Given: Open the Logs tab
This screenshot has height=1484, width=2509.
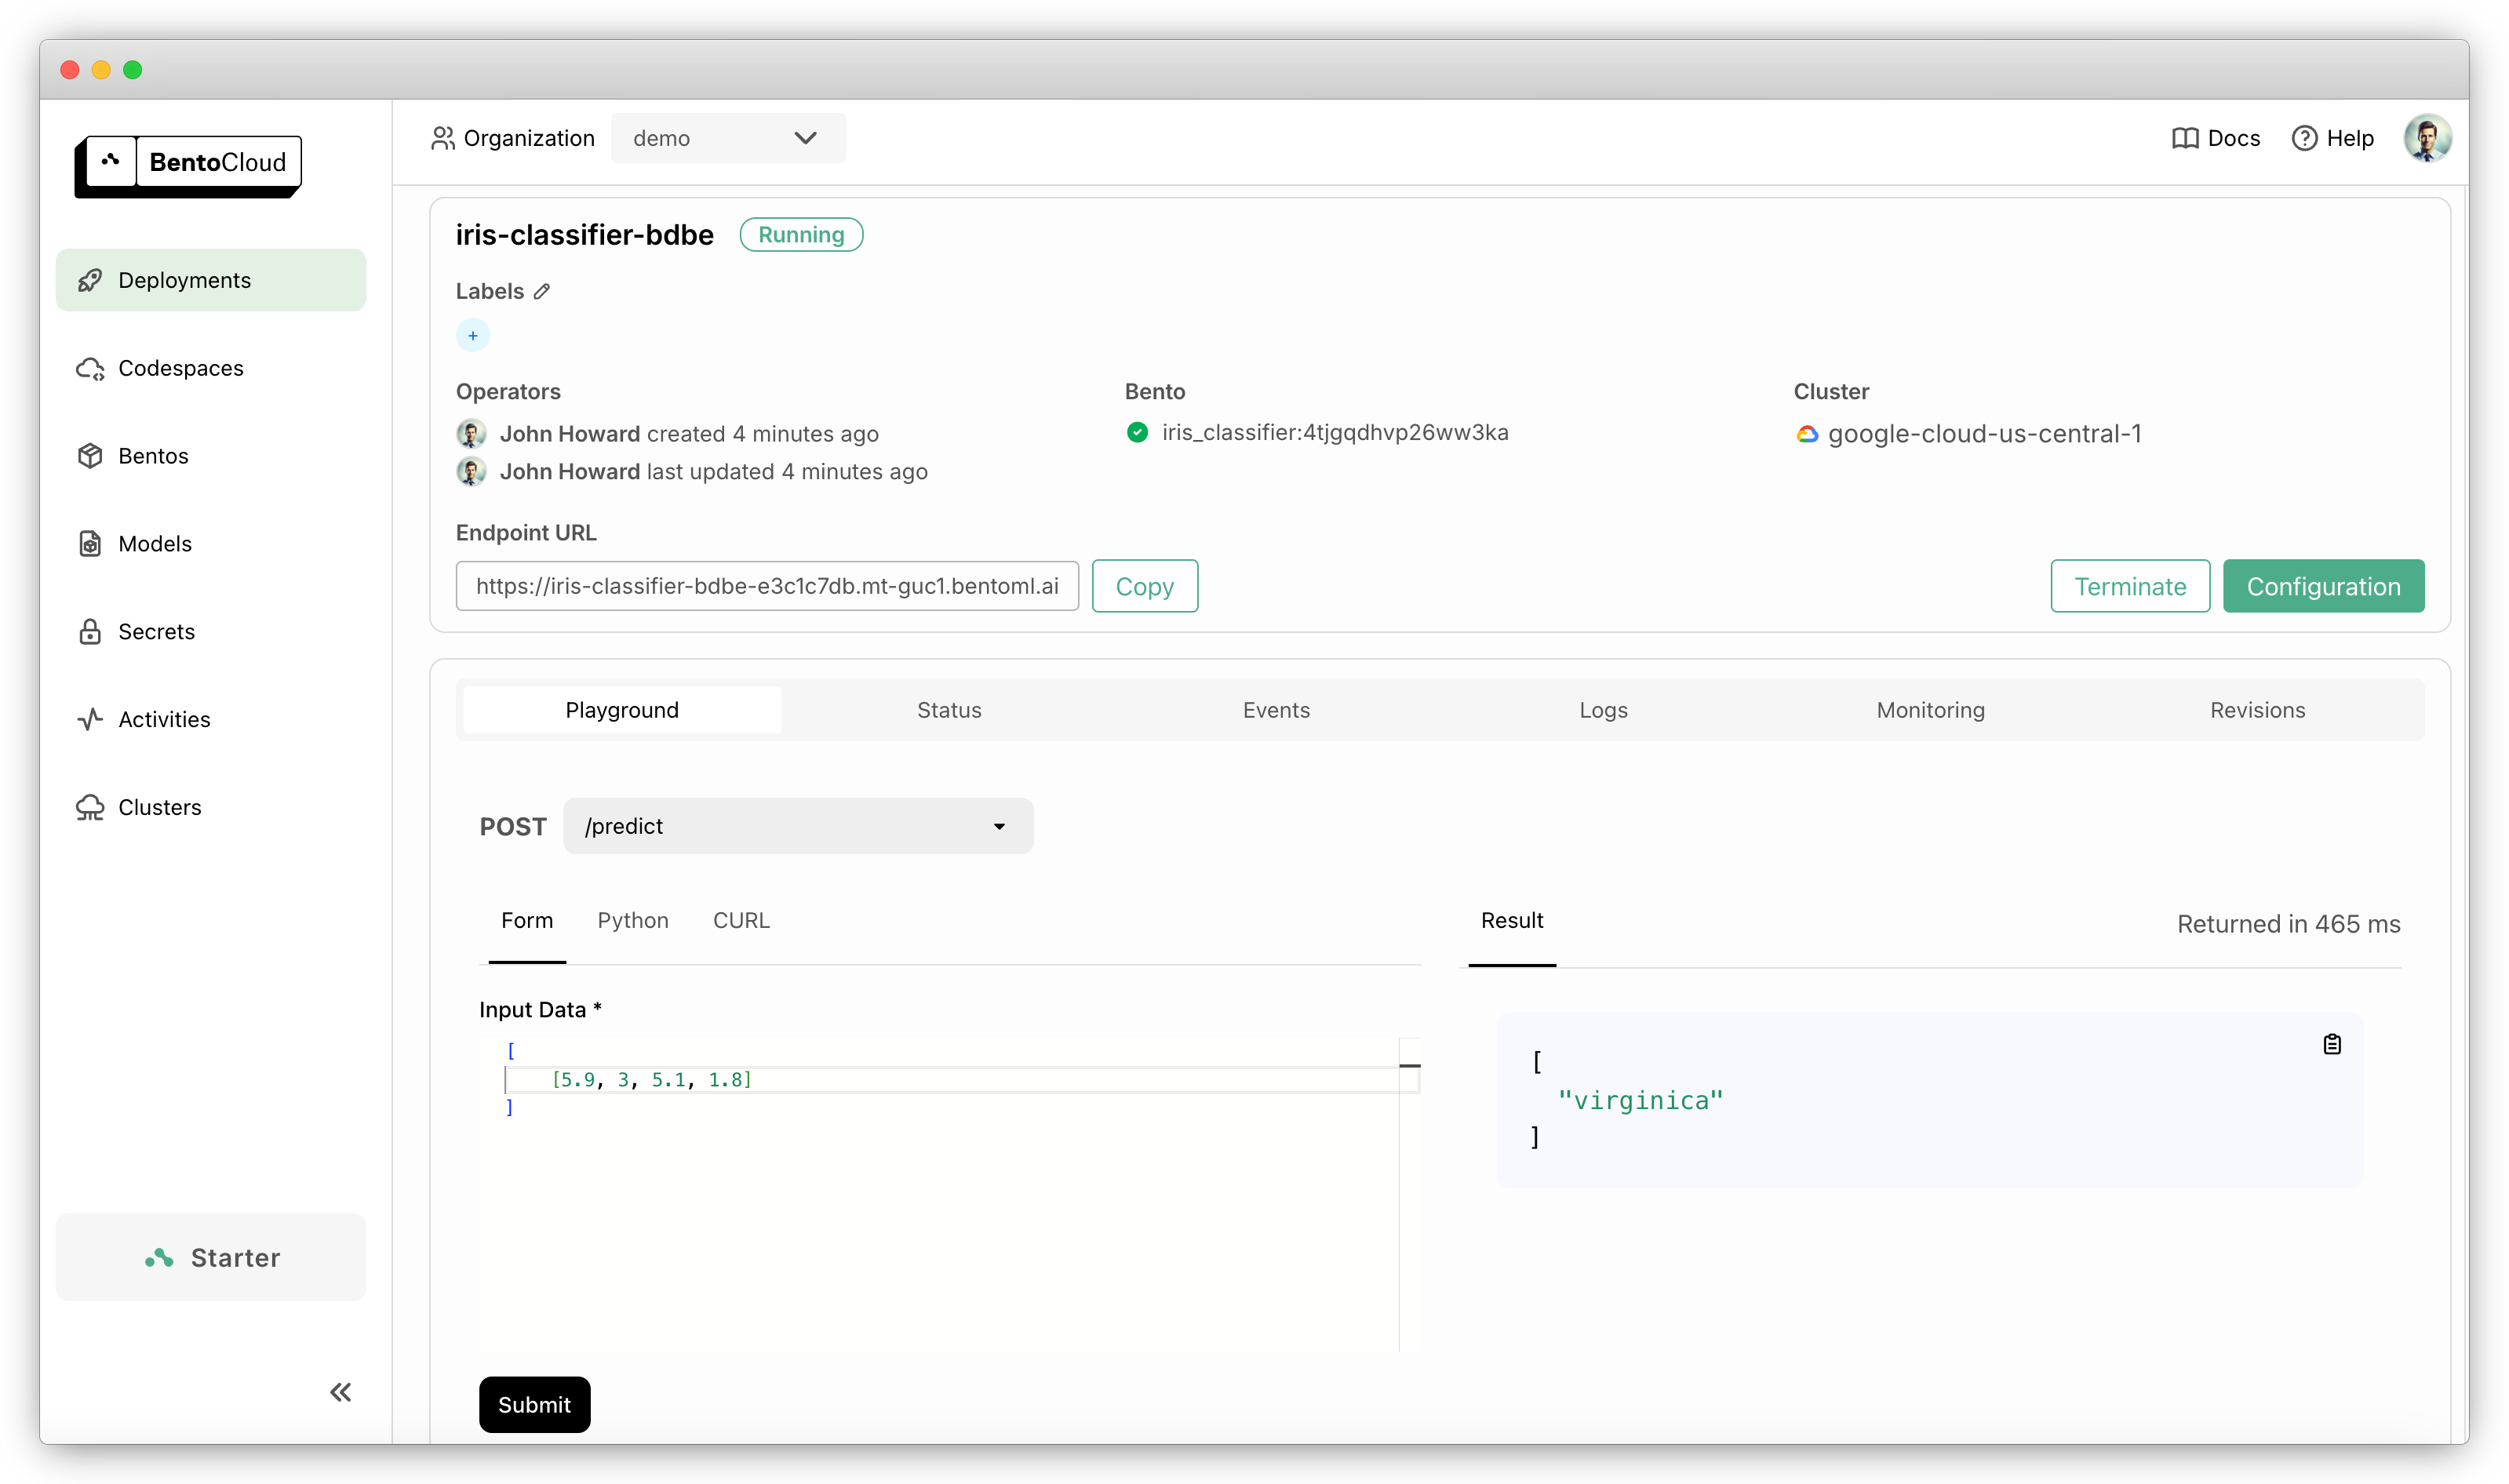Looking at the screenshot, I should click(x=1603, y=710).
